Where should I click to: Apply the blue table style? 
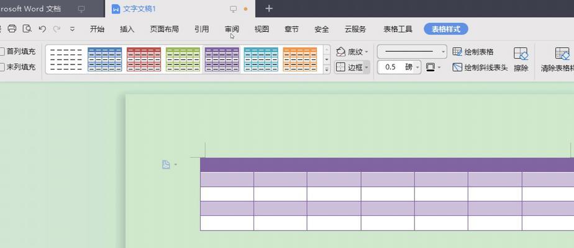(105, 59)
